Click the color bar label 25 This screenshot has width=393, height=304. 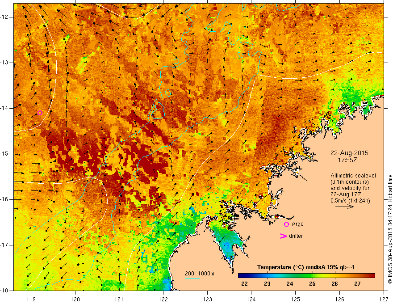pyautogui.click(x=312, y=284)
